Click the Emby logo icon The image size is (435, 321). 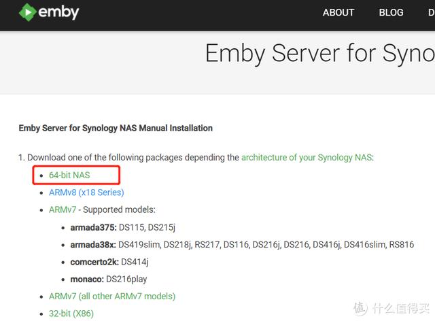(x=27, y=12)
